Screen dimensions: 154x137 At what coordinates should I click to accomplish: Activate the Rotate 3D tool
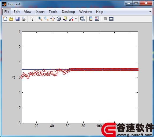59,19
